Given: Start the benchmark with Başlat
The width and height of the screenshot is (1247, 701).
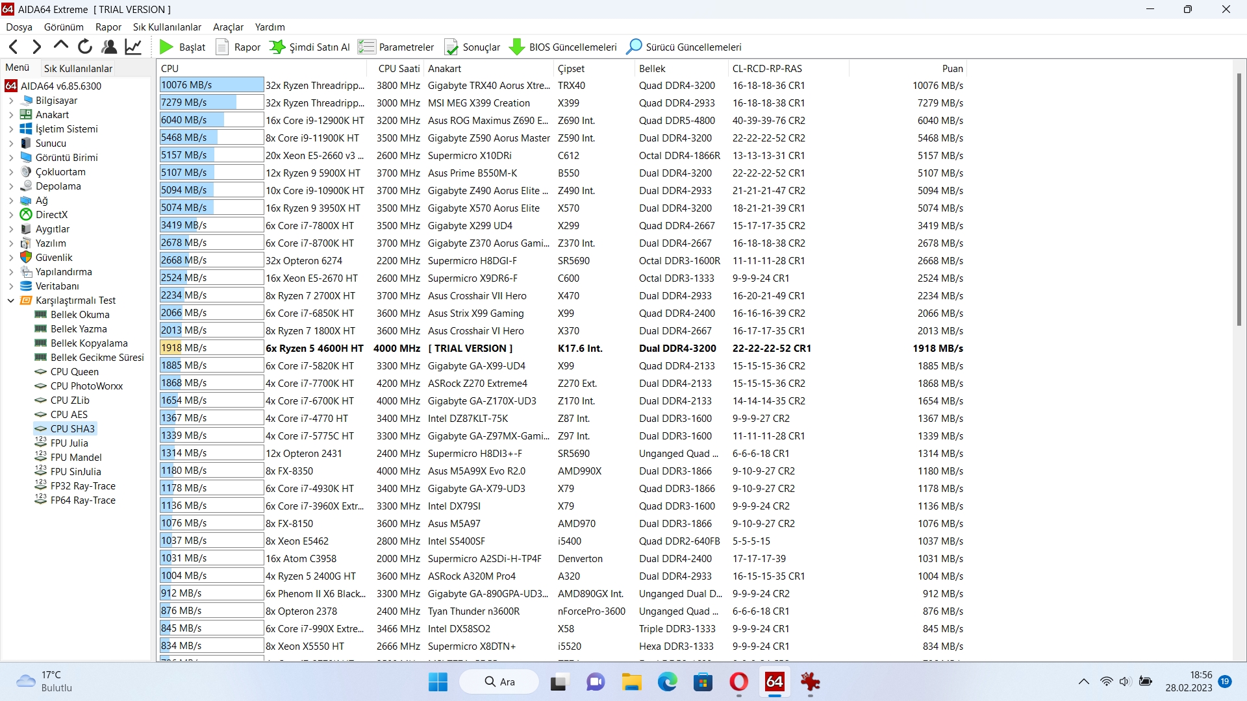Looking at the screenshot, I should click(x=183, y=47).
